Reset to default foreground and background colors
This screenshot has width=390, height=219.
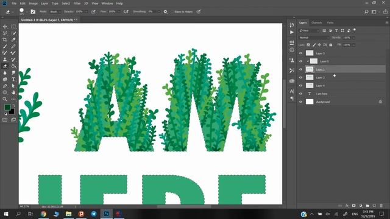tap(5, 114)
